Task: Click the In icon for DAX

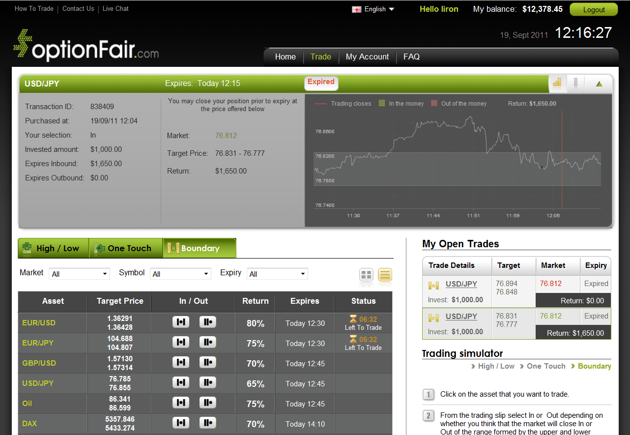Action: [x=180, y=423]
